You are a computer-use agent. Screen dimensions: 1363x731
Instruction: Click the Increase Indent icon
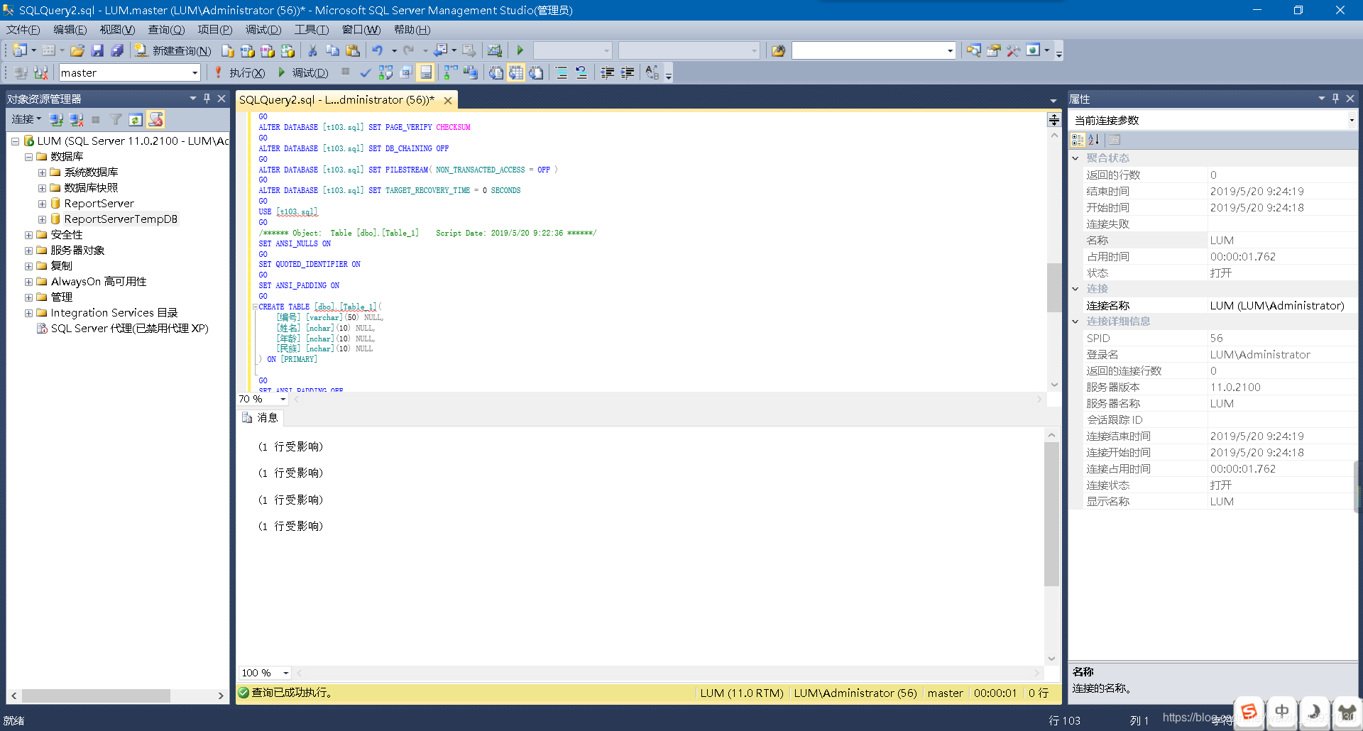click(x=627, y=72)
